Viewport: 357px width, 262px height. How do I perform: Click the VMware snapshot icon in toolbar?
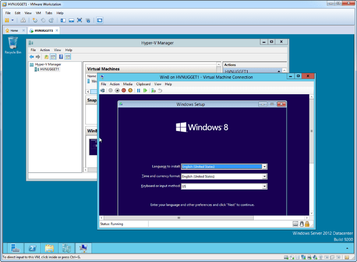pyautogui.click(x=35, y=20)
